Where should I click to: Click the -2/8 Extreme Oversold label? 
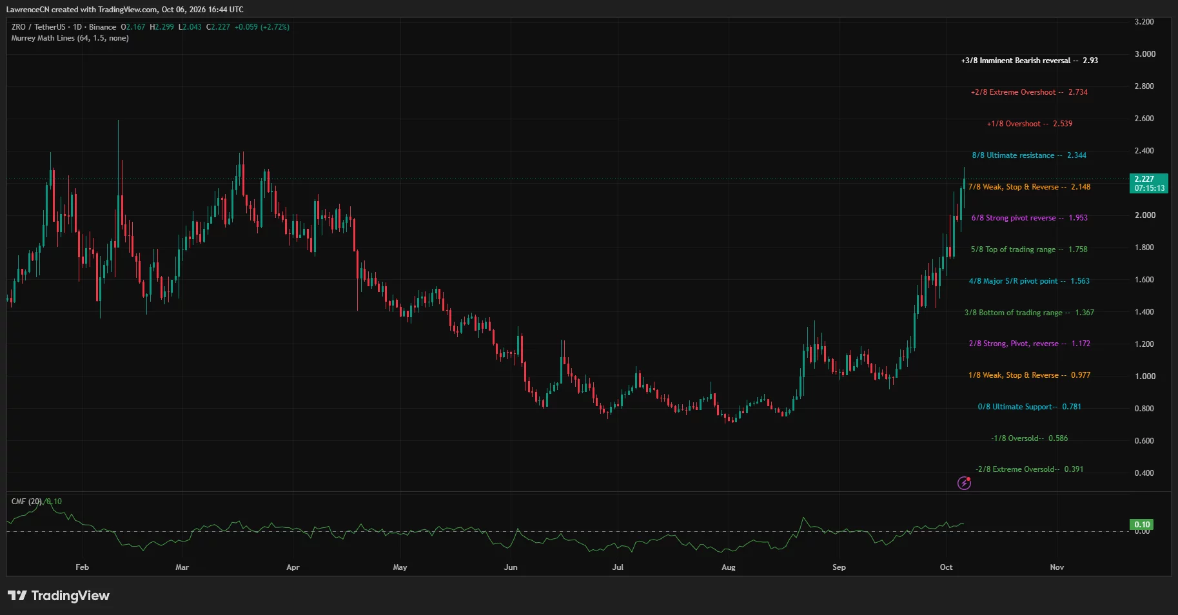tap(1029, 469)
